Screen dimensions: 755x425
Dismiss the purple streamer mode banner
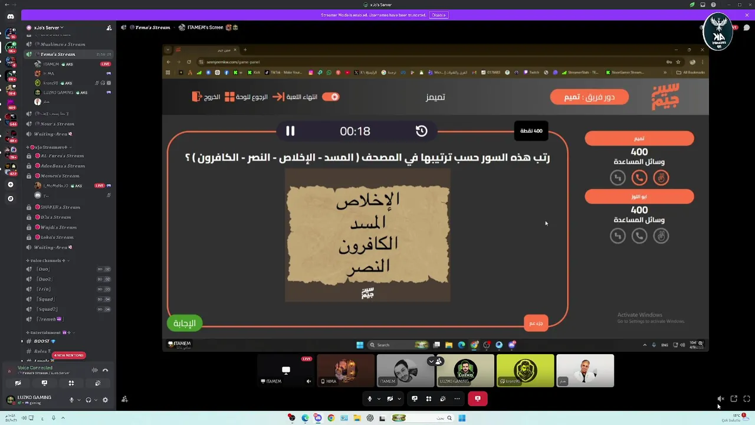pyautogui.click(x=747, y=15)
